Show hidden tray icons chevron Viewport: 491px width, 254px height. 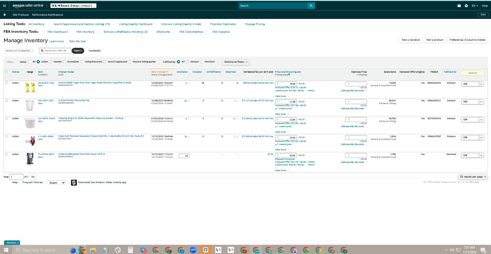pos(446,250)
